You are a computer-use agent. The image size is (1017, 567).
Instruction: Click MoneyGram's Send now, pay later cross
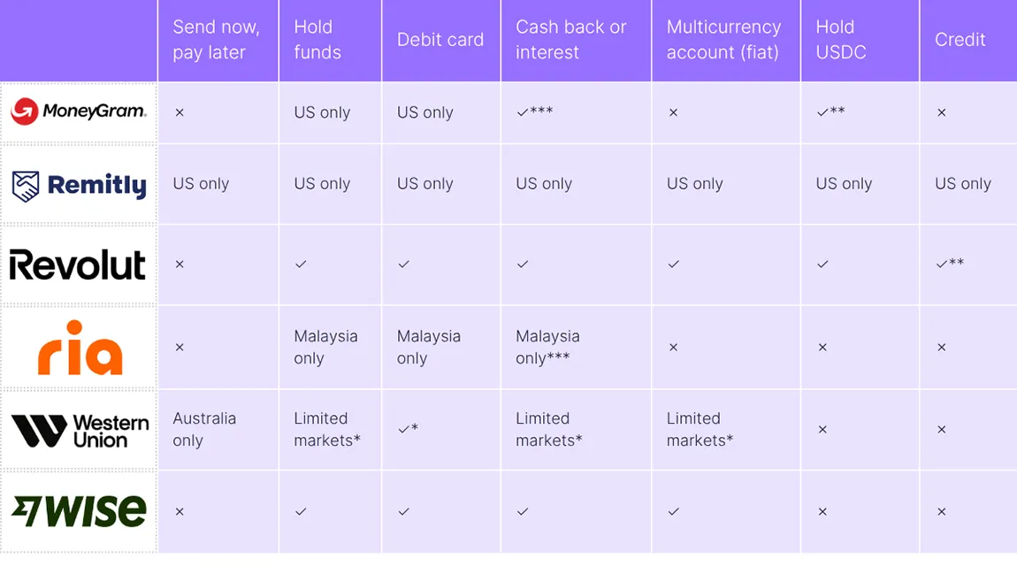[x=180, y=113]
